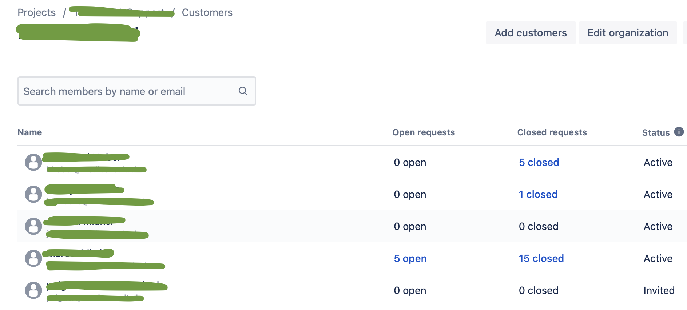Select the first customer's avatar icon
687x310 pixels.
pyautogui.click(x=33, y=162)
